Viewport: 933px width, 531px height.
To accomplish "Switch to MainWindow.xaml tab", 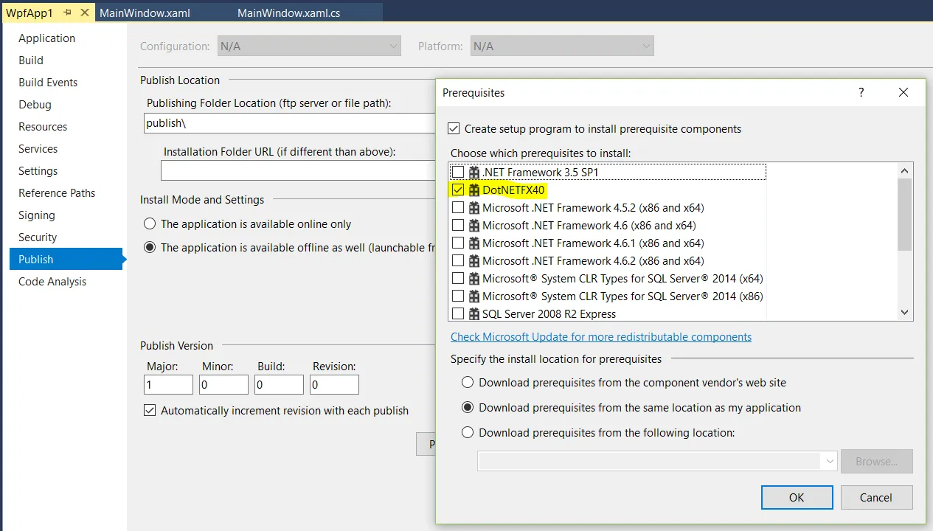I will click(x=145, y=13).
